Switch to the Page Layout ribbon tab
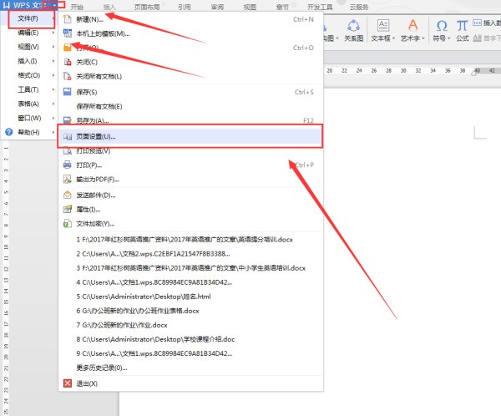This screenshot has height=416, width=501. (147, 7)
